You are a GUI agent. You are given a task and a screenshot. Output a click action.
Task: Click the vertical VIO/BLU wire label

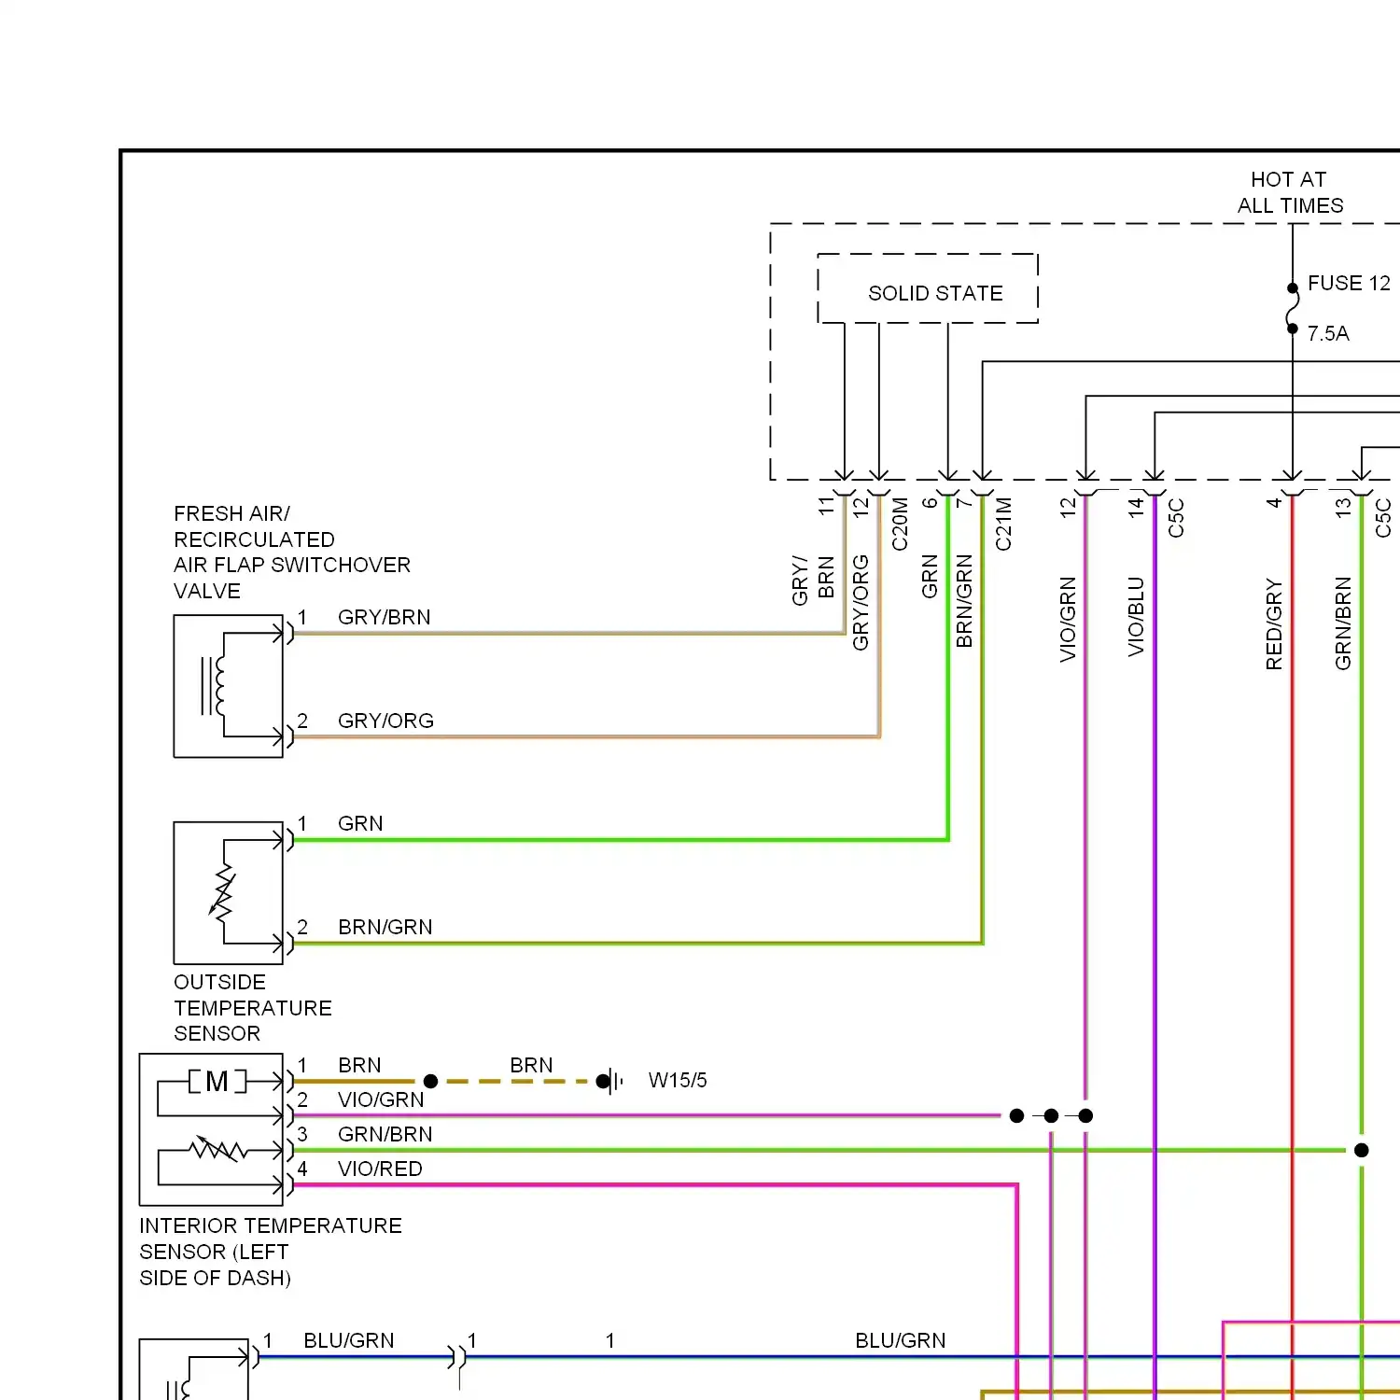tap(1136, 617)
